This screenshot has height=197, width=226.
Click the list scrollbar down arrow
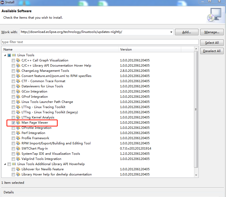pyautogui.click(x=196, y=175)
